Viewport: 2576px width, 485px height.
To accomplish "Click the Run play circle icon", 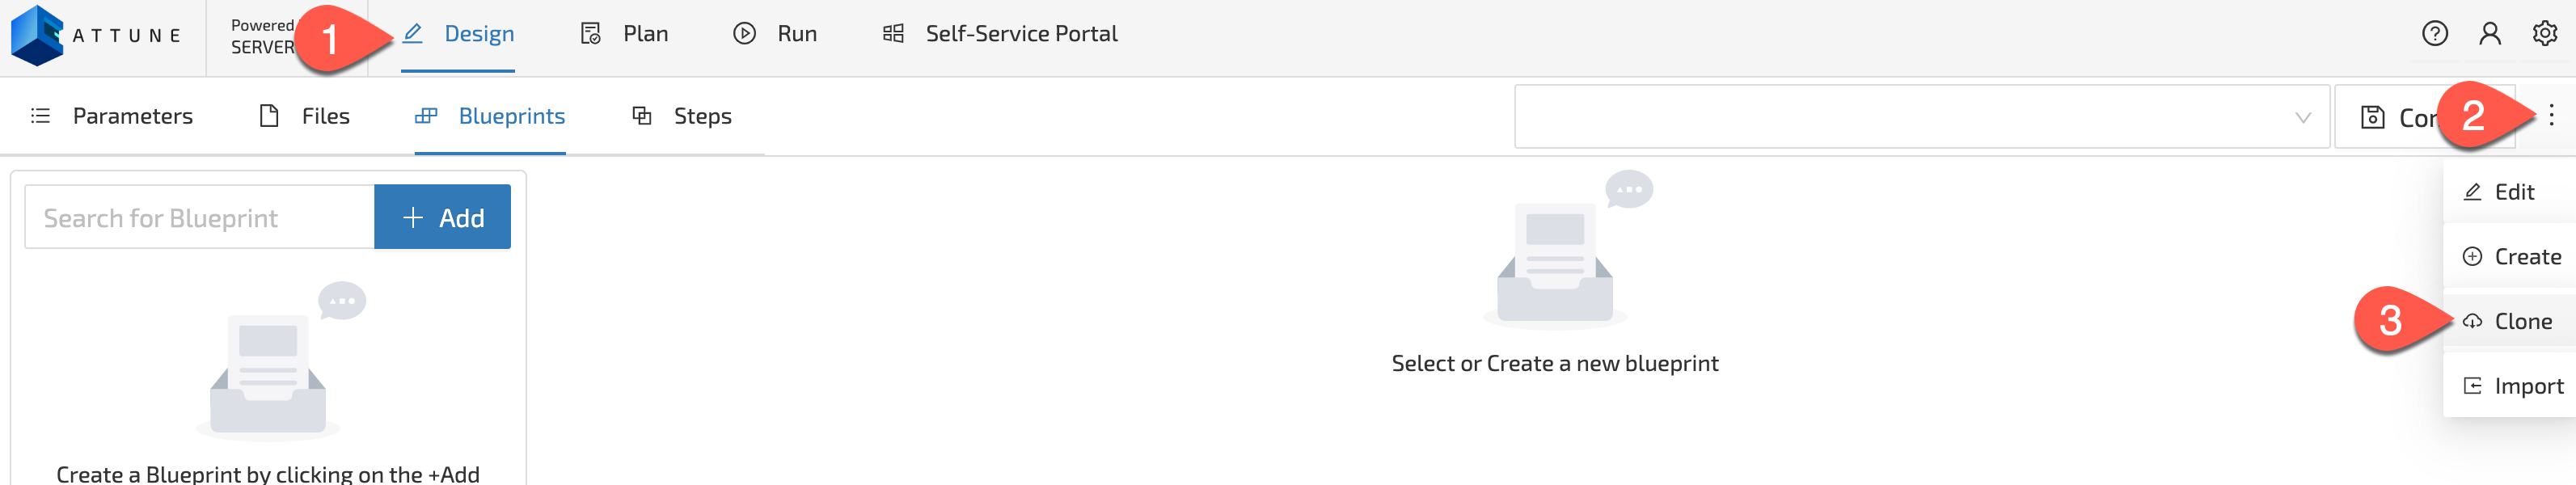I will pyautogui.click(x=744, y=34).
